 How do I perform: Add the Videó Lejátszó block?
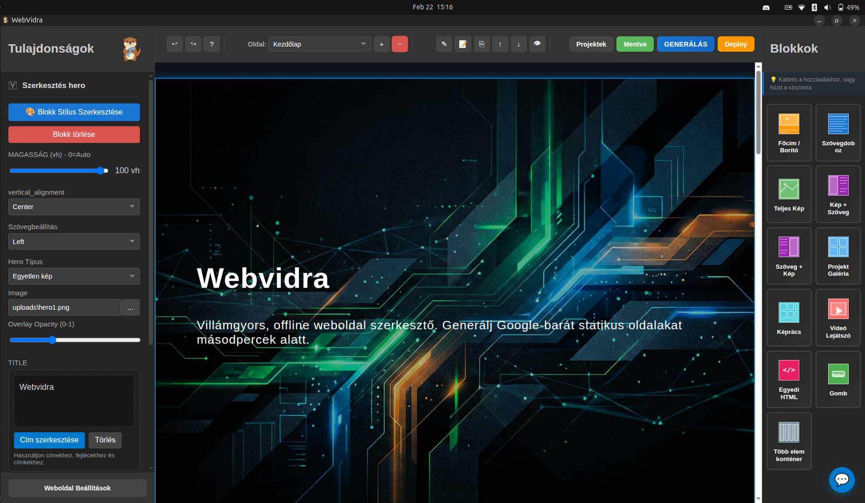coord(838,318)
